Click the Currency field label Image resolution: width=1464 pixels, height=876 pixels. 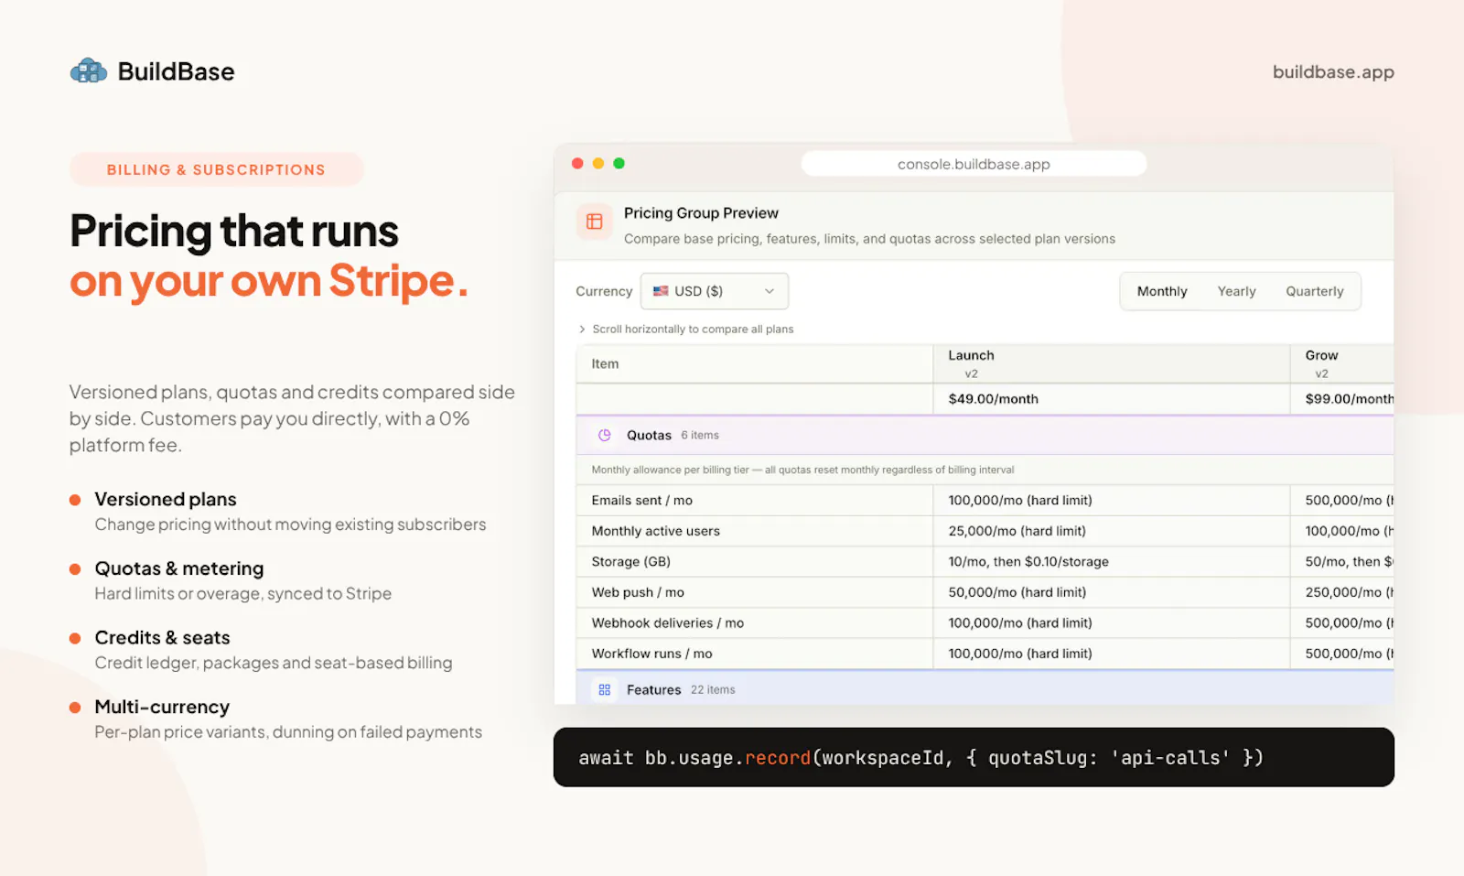[604, 291]
